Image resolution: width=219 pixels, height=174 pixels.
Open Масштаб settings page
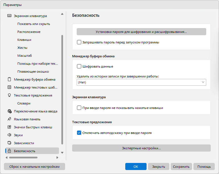(x=24, y=56)
